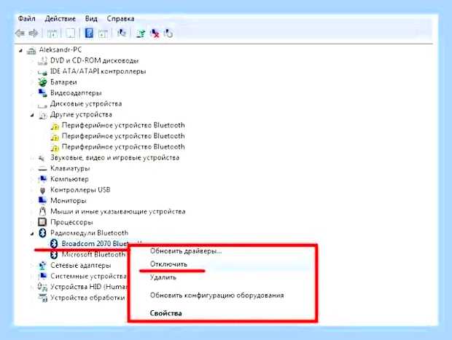
Task: Click the Контроллеры USB plug icon
Action: coord(43,190)
